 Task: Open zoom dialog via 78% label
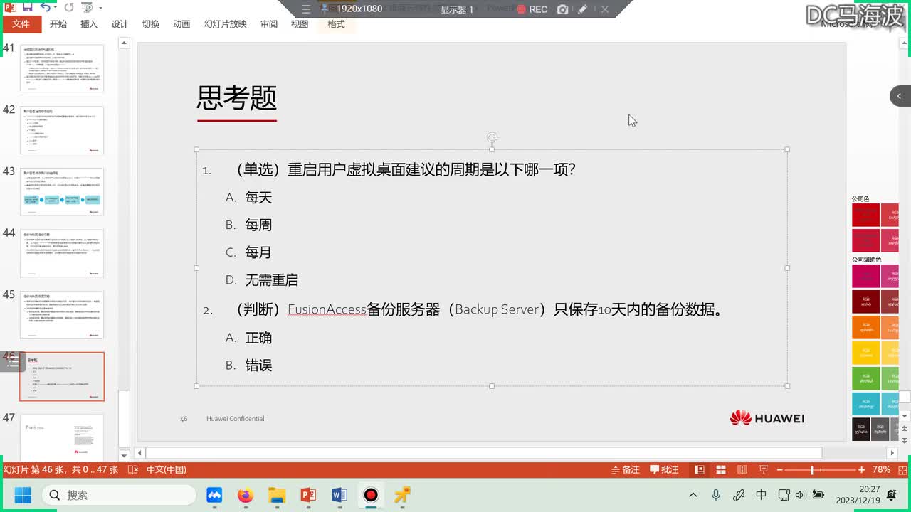point(881,470)
